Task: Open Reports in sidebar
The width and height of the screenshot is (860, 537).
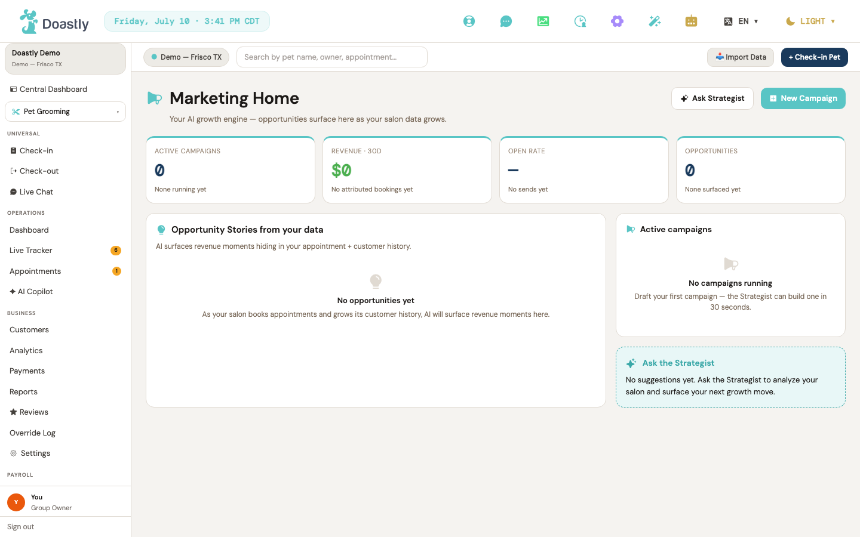Action: (65, 392)
